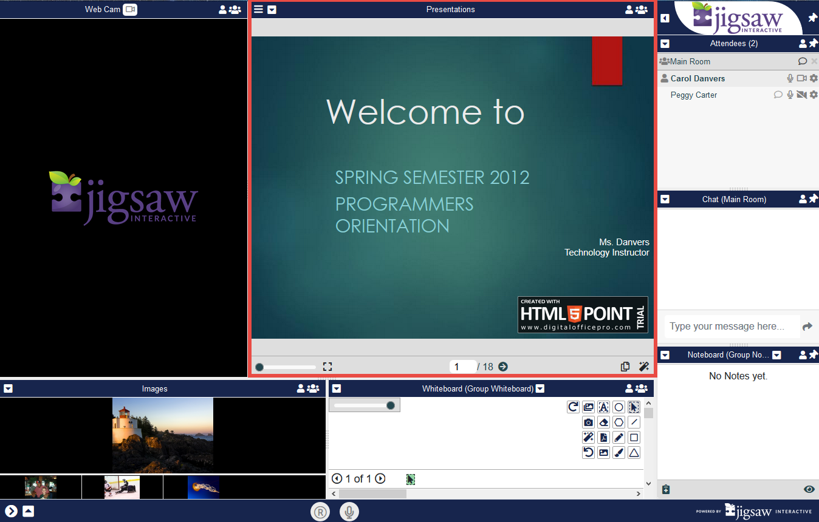
Task: Open the hamburger menu in Presentations panel
Action: pos(259,9)
